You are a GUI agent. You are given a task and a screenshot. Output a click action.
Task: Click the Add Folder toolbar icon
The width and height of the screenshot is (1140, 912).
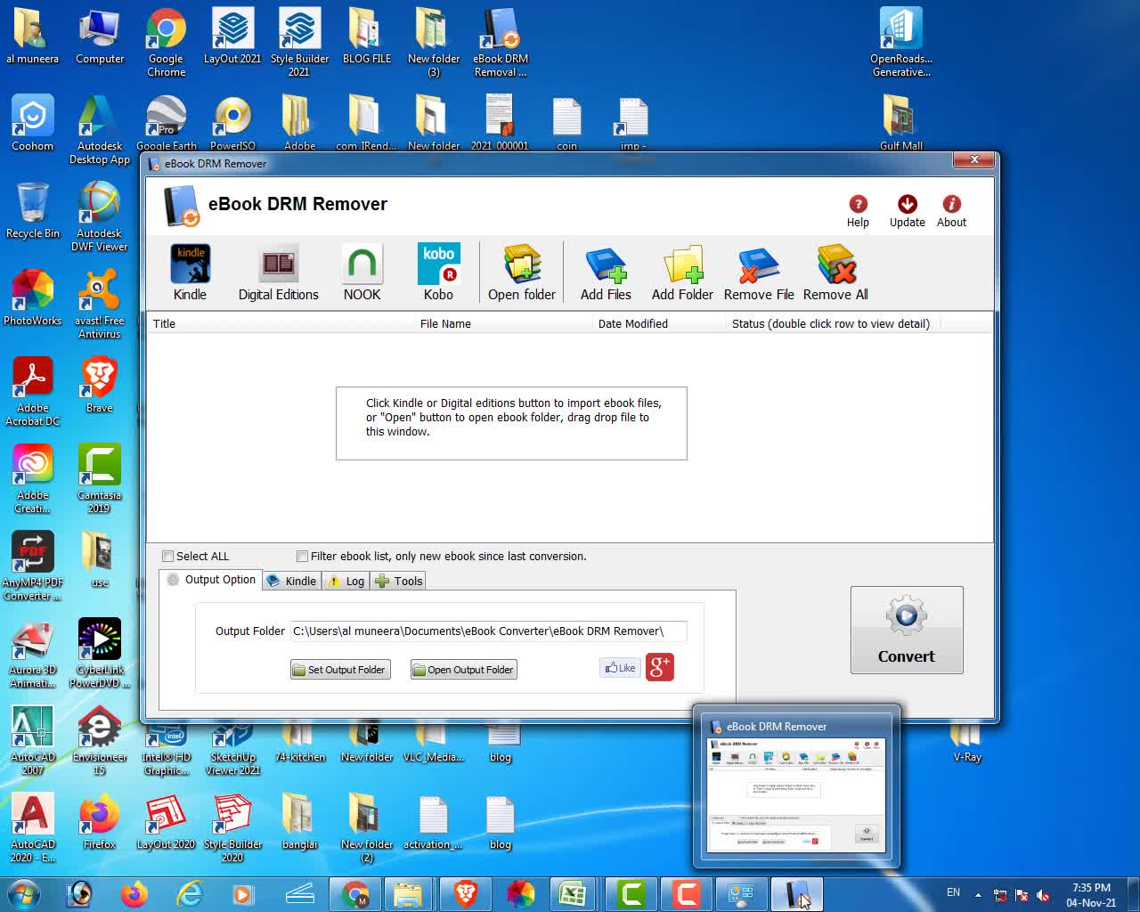point(682,273)
